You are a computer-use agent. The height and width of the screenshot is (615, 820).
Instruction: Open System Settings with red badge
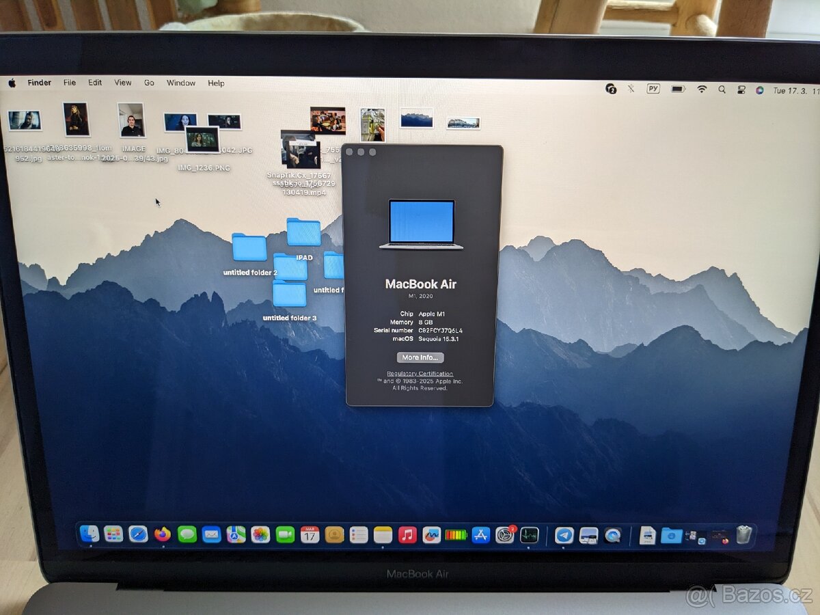tap(505, 535)
